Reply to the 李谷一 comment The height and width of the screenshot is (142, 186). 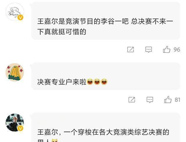(149, 49)
